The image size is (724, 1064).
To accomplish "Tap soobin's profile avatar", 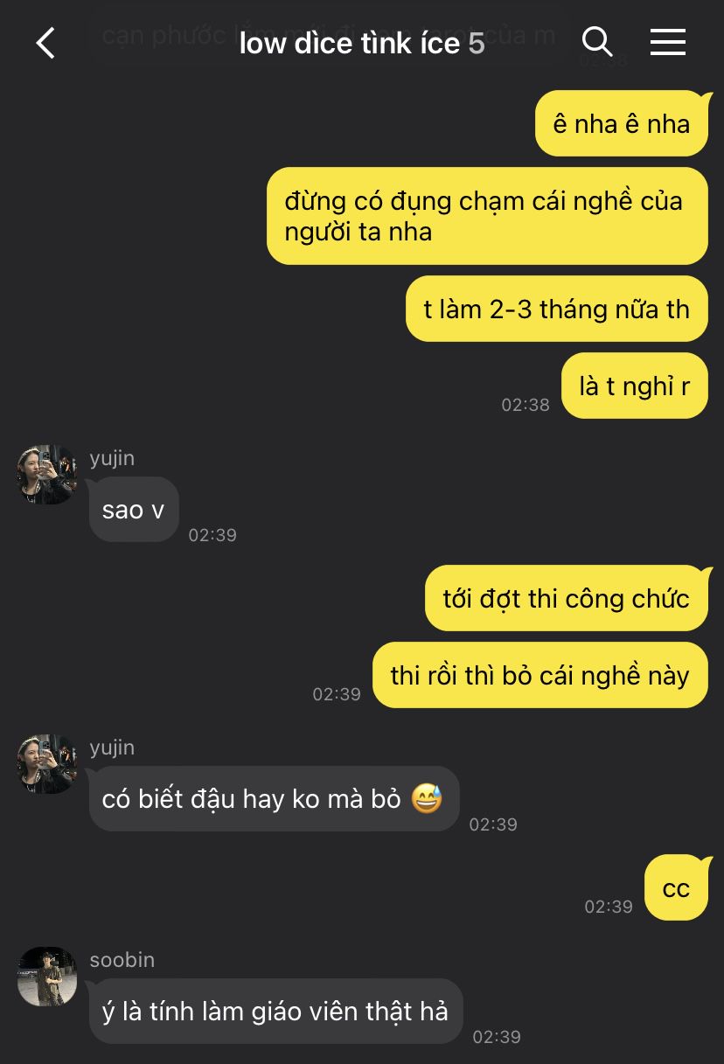I will click(x=47, y=977).
